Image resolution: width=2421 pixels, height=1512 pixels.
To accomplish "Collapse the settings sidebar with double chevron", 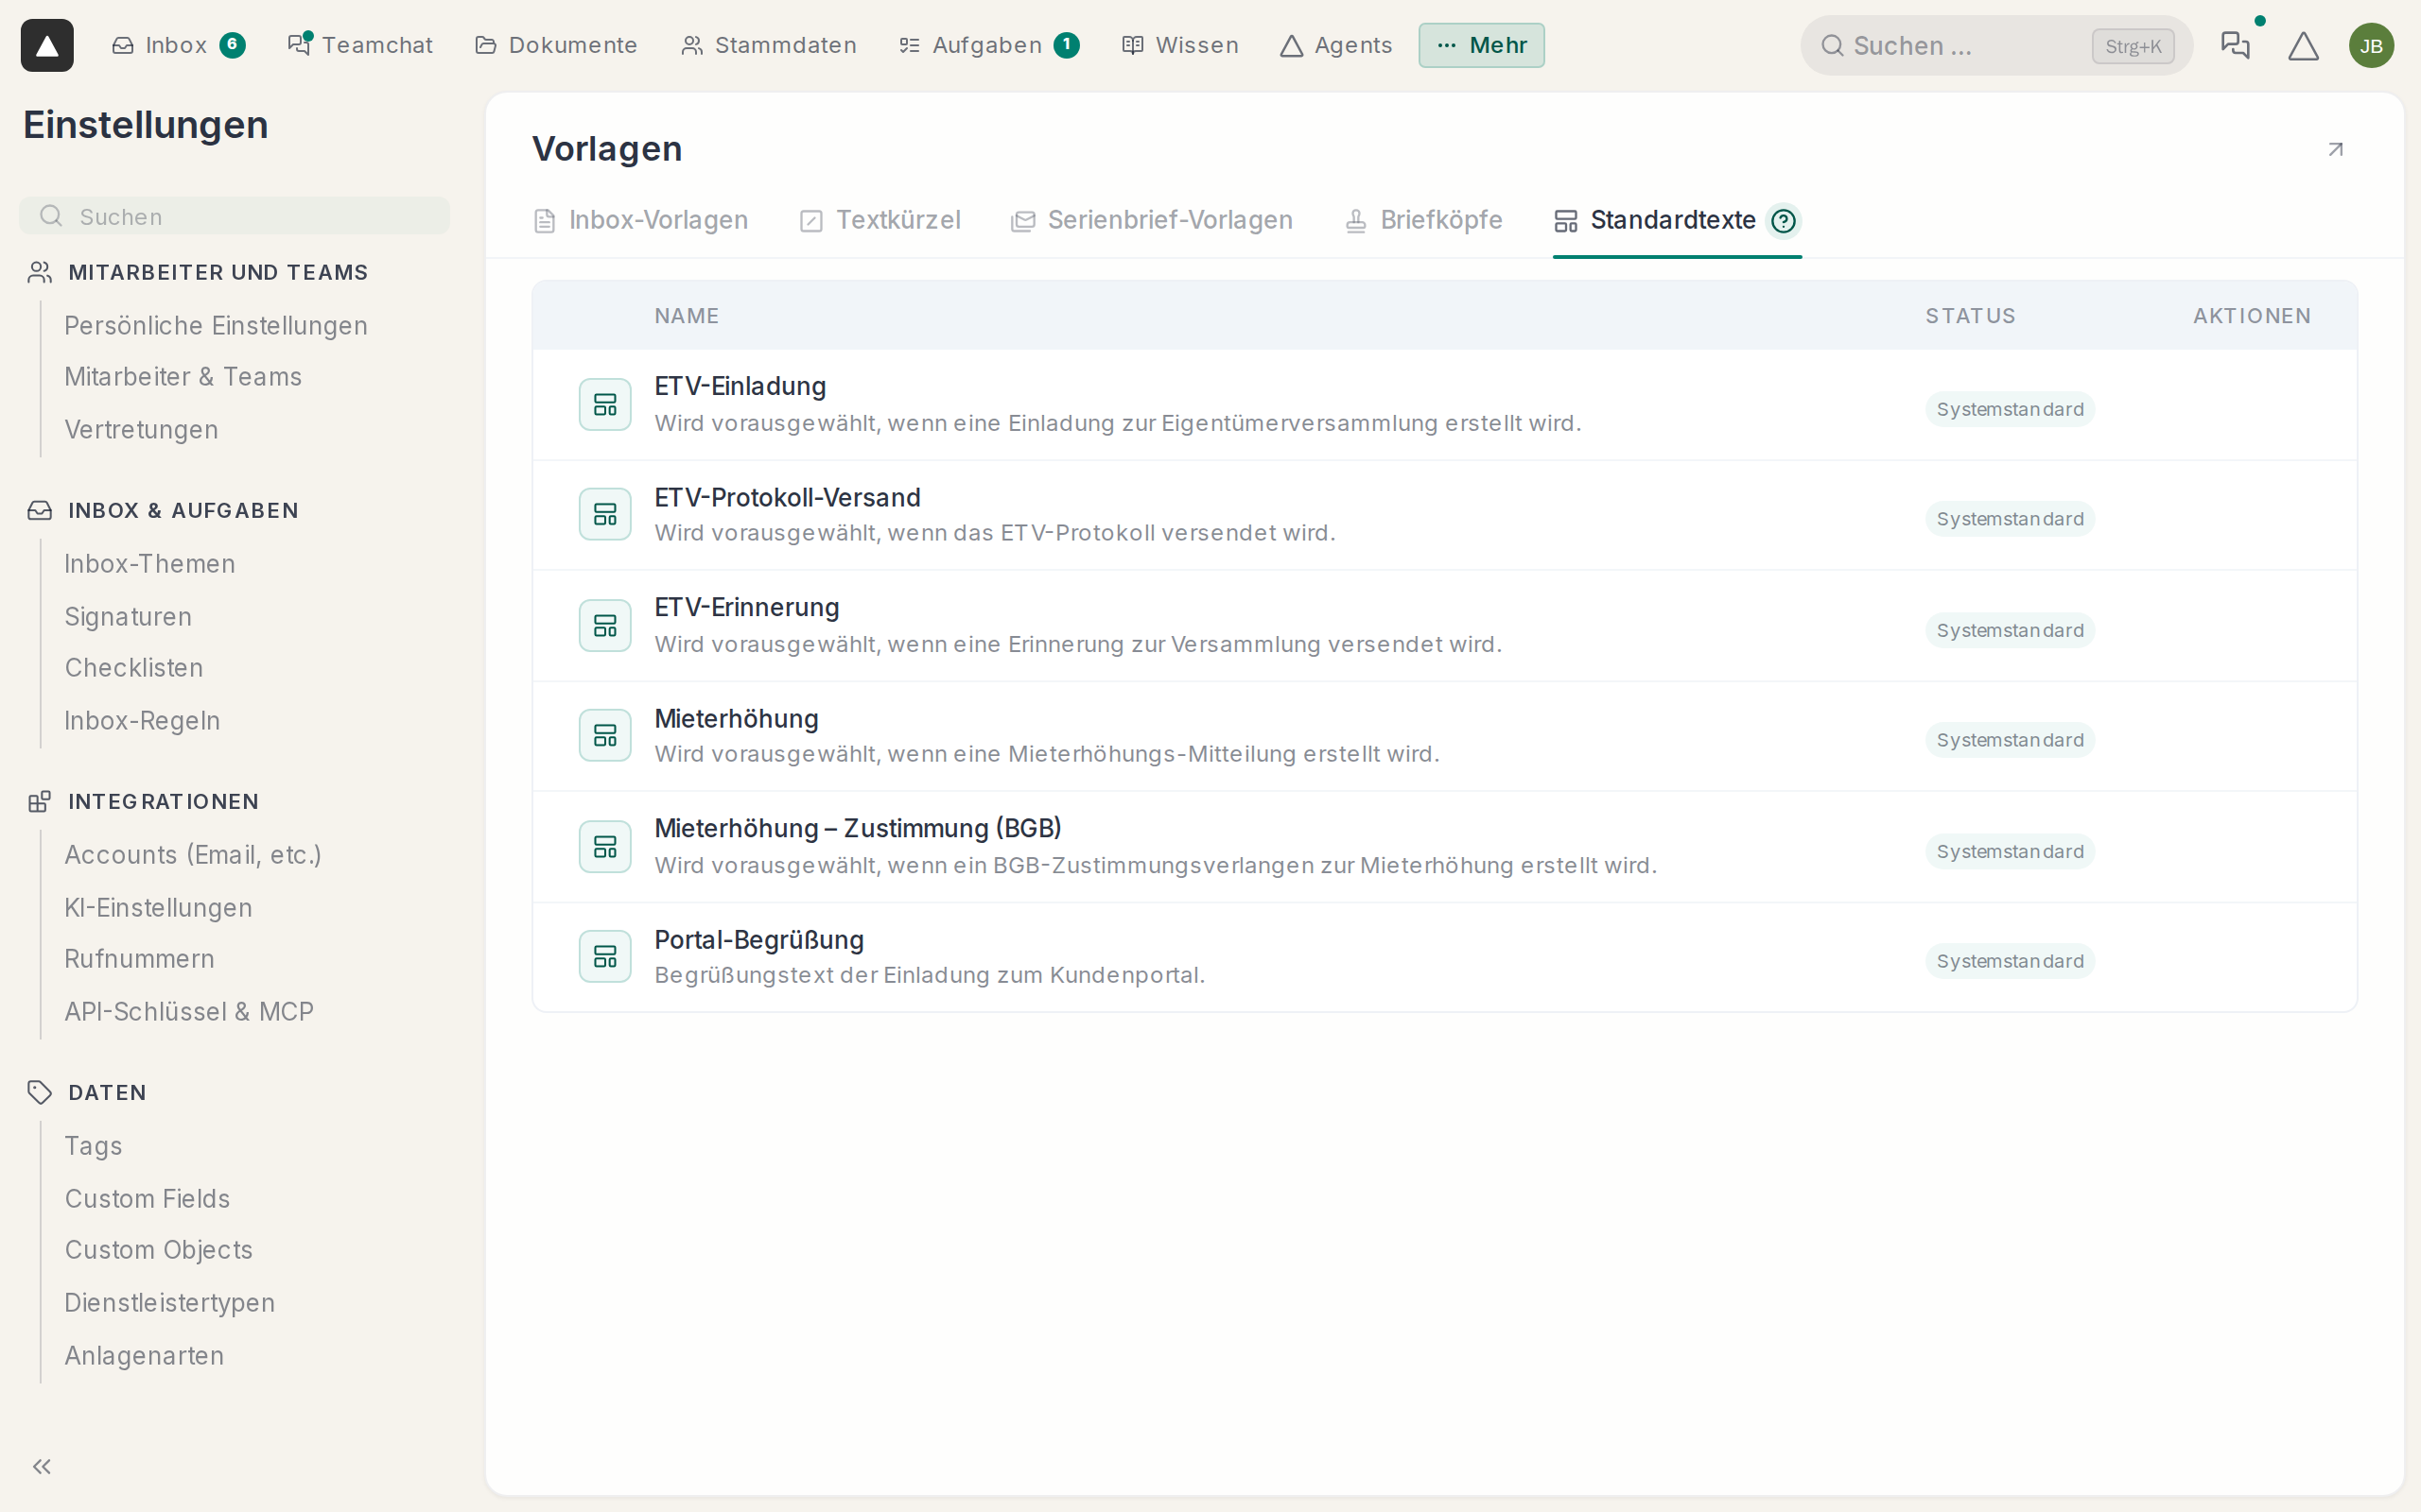I will [41, 1466].
